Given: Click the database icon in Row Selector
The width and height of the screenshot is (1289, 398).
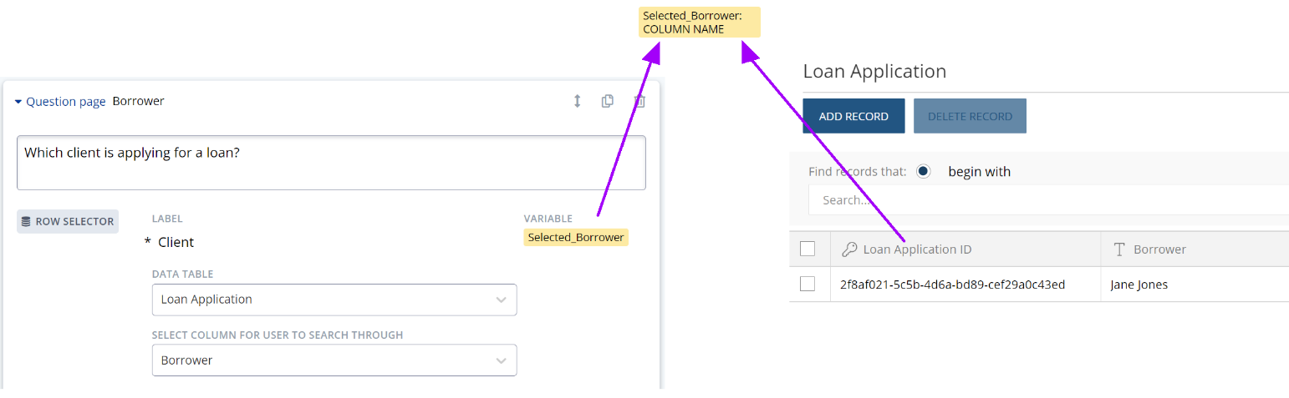Looking at the screenshot, I should [26, 222].
